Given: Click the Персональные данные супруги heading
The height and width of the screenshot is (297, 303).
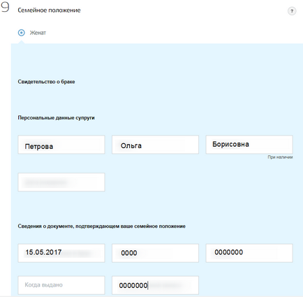Looking at the screenshot, I should (x=56, y=118).
